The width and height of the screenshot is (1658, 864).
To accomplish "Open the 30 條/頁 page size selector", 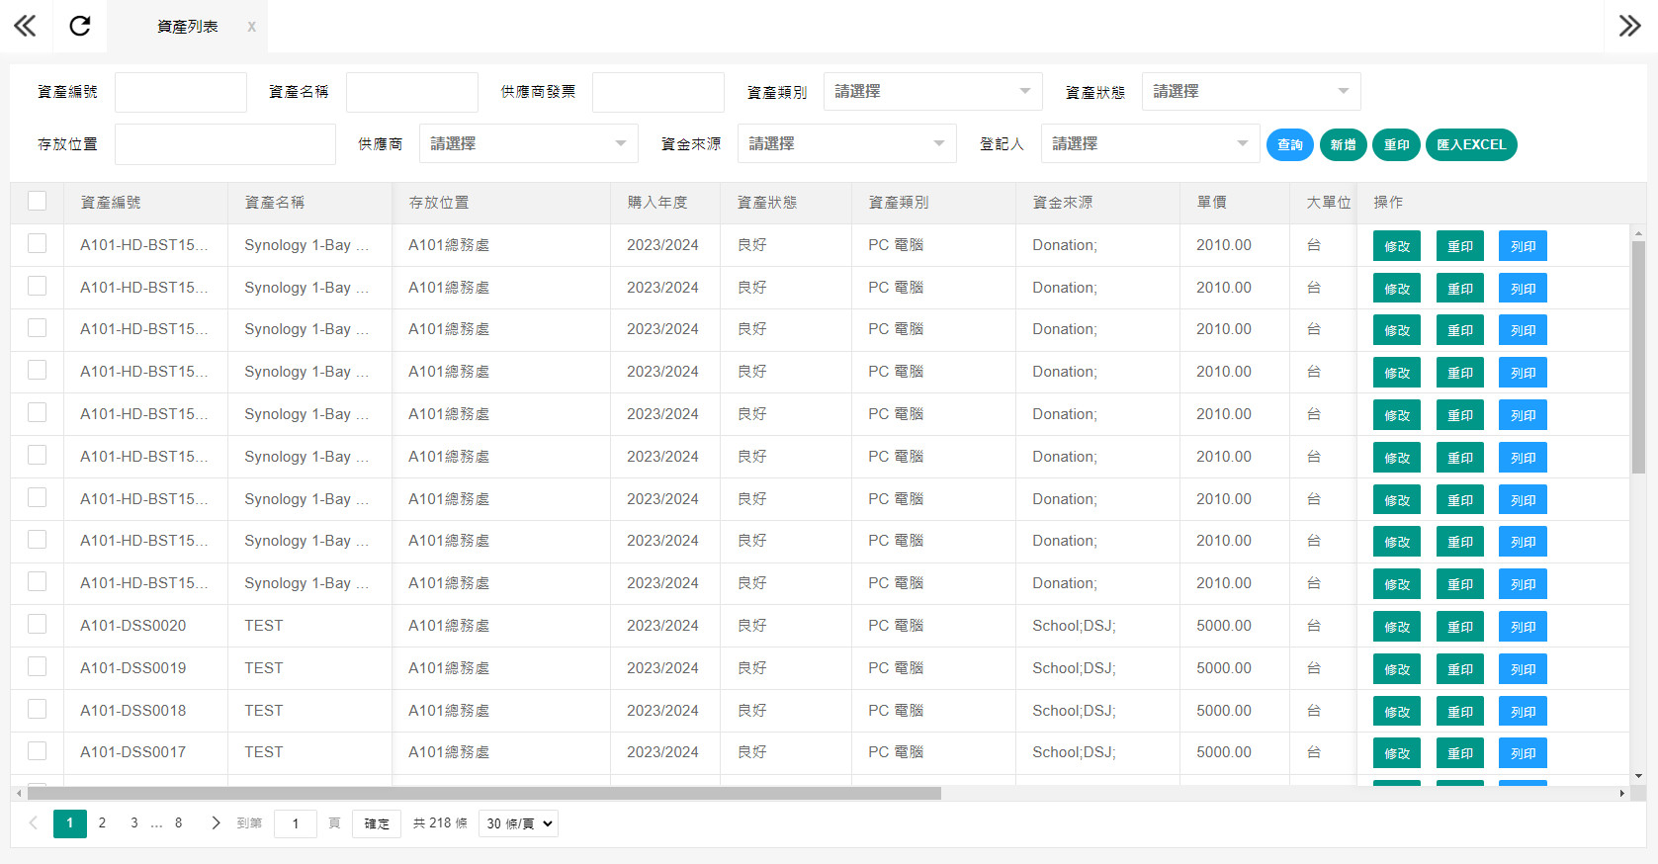I will coord(518,823).
